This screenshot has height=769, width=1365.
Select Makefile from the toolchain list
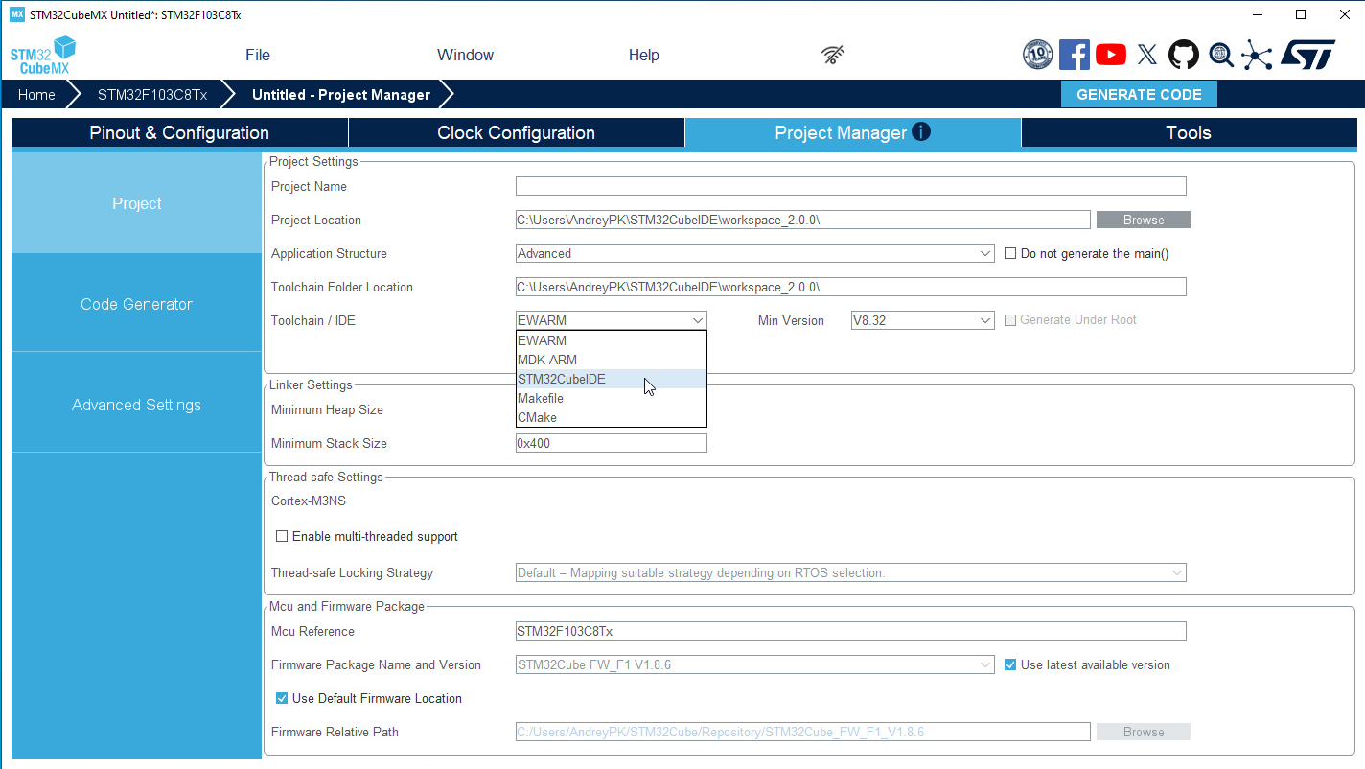[611, 398]
